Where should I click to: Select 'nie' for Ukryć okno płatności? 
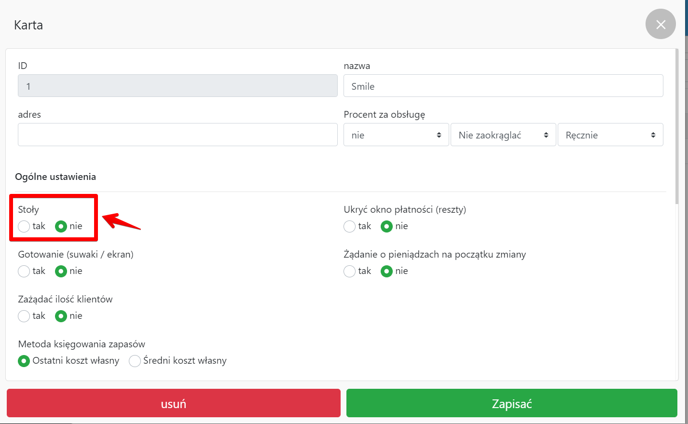(x=386, y=226)
